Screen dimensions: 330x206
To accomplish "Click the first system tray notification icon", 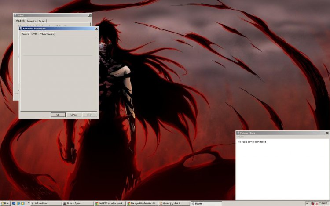I will pos(312,204).
